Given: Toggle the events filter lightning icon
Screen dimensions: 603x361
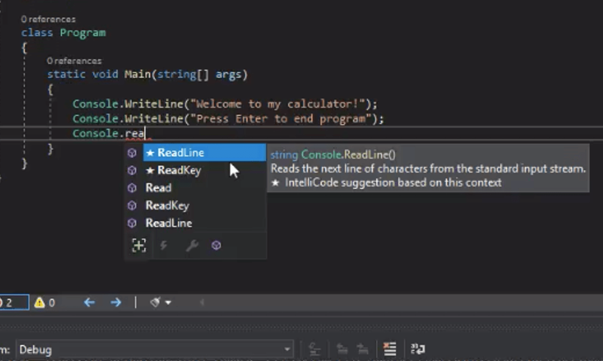Looking at the screenshot, I should (x=164, y=246).
